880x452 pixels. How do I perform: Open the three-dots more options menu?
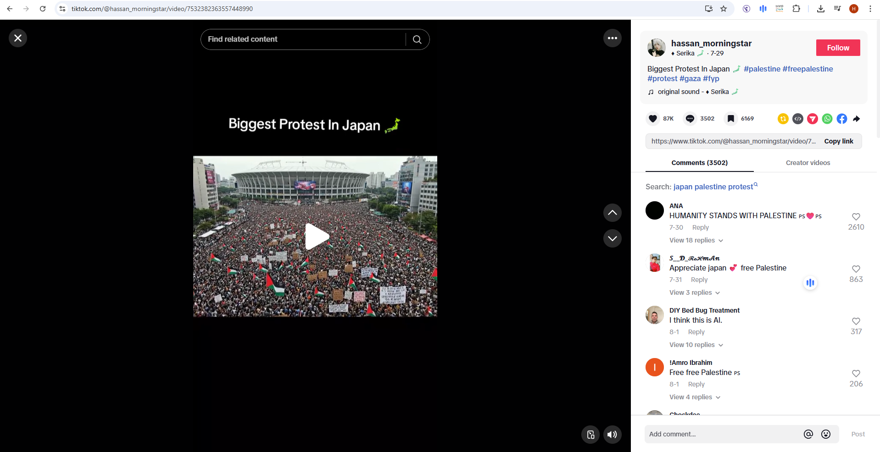[x=612, y=38]
